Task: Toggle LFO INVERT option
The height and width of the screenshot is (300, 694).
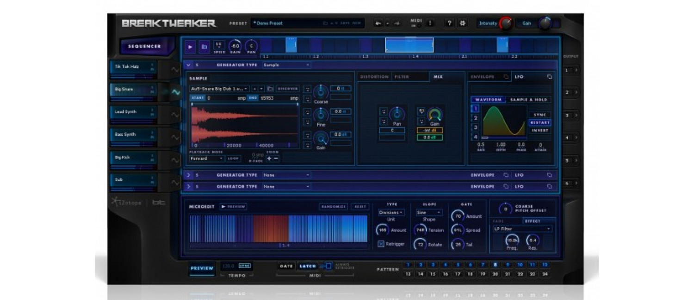Action: (x=539, y=131)
